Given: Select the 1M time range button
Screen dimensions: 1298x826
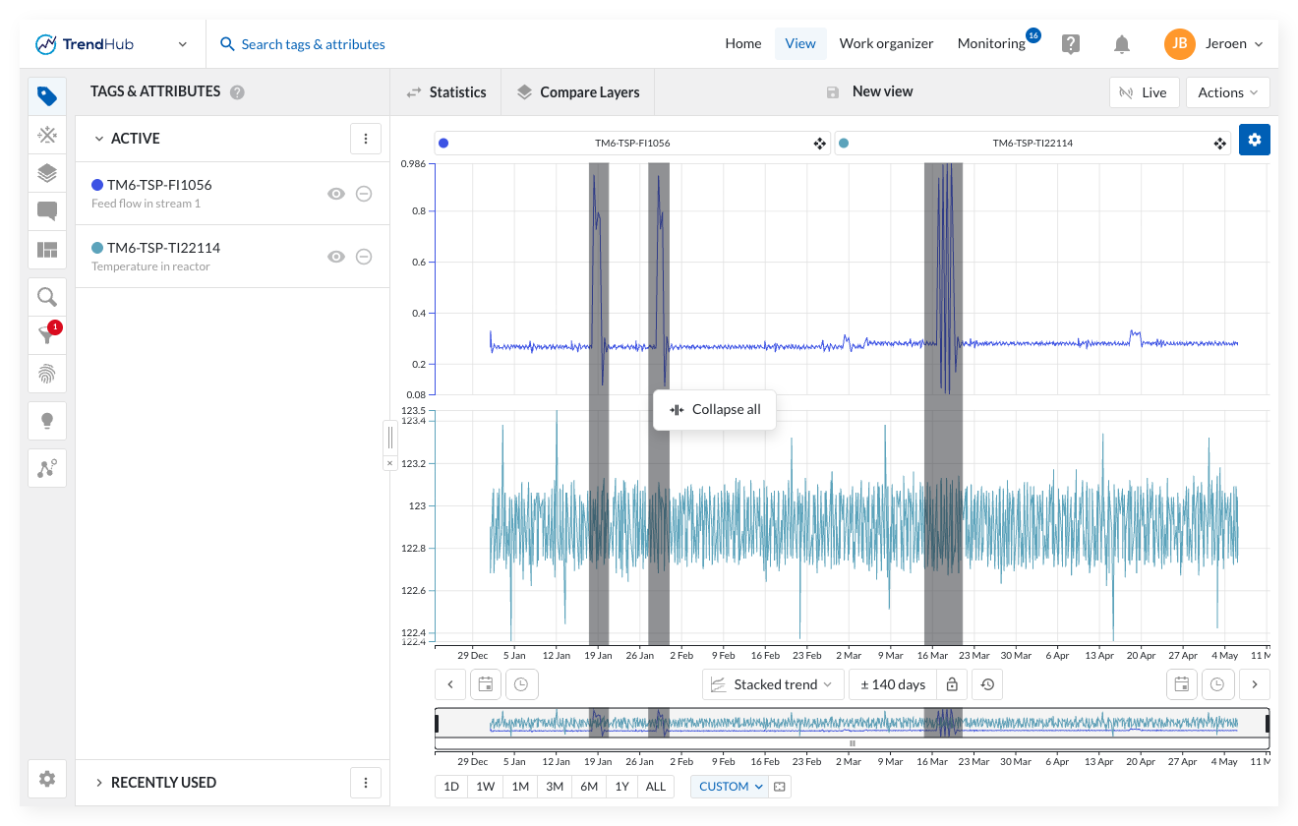Looking at the screenshot, I should (x=520, y=787).
